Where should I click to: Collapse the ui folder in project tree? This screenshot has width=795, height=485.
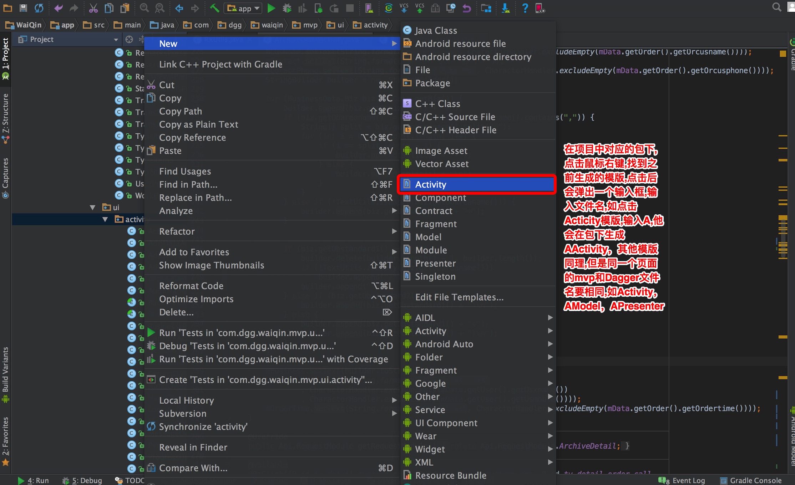tap(93, 208)
